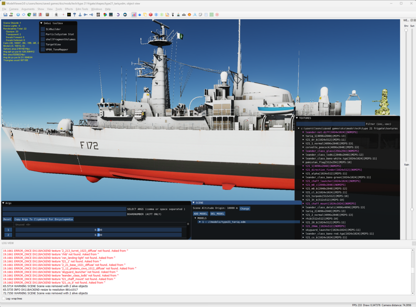Expand the type21_tariq.edm model node
This screenshot has height=307, width=416.
tap(199, 222)
